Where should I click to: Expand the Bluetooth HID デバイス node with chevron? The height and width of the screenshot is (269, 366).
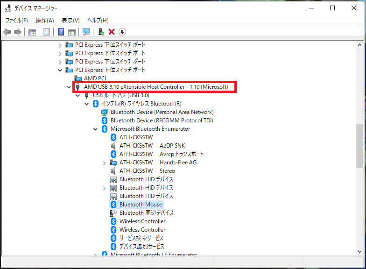105,188
